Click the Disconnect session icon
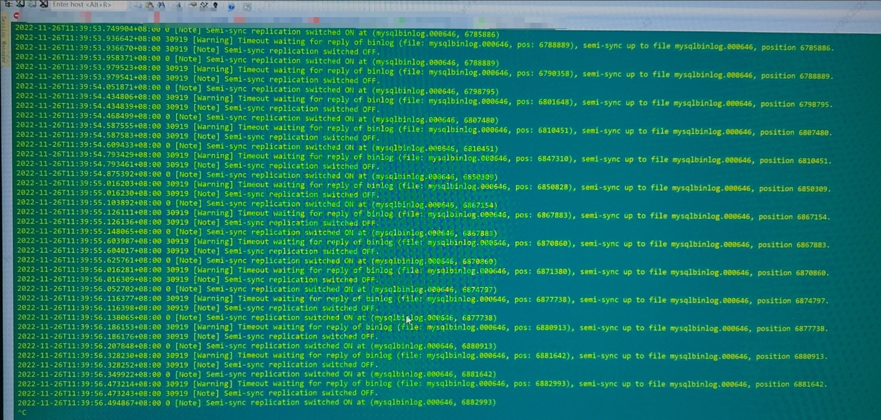This screenshot has height=420, width=881. pos(44,4)
